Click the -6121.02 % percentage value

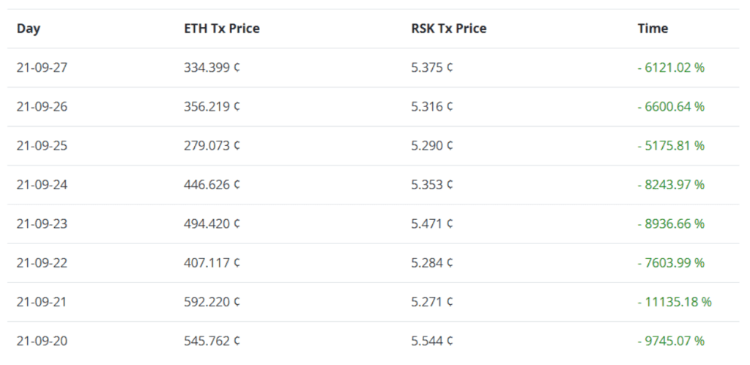coord(671,67)
